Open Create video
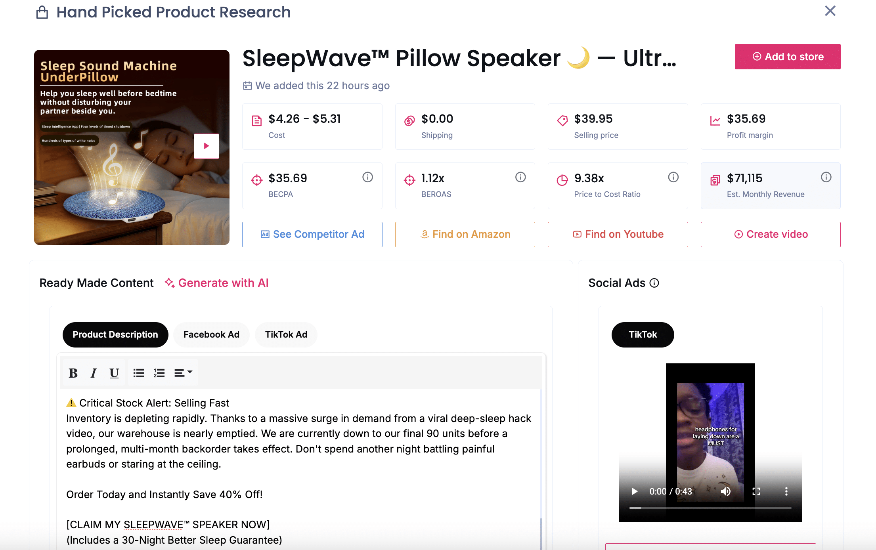Image resolution: width=876 pixels, height=550 pixels. (x=770, y=234)
